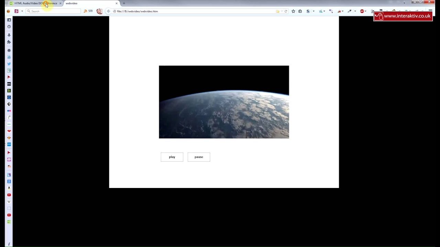This screenshot has width=440, height=247.
Task: Open the Amazon icon in the sidebar
Action: pyautogui.click(x=9, y=188)
